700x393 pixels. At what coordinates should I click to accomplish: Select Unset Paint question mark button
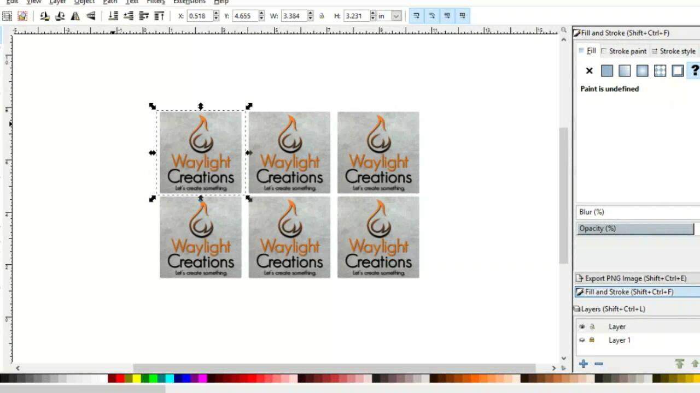[x=695, y=70]
